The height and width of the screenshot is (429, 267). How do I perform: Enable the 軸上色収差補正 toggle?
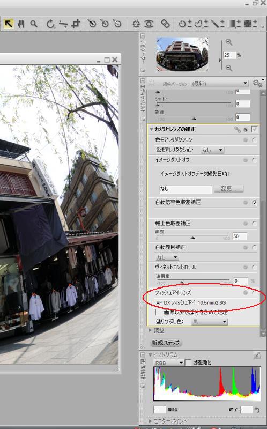tap(255, 224)
